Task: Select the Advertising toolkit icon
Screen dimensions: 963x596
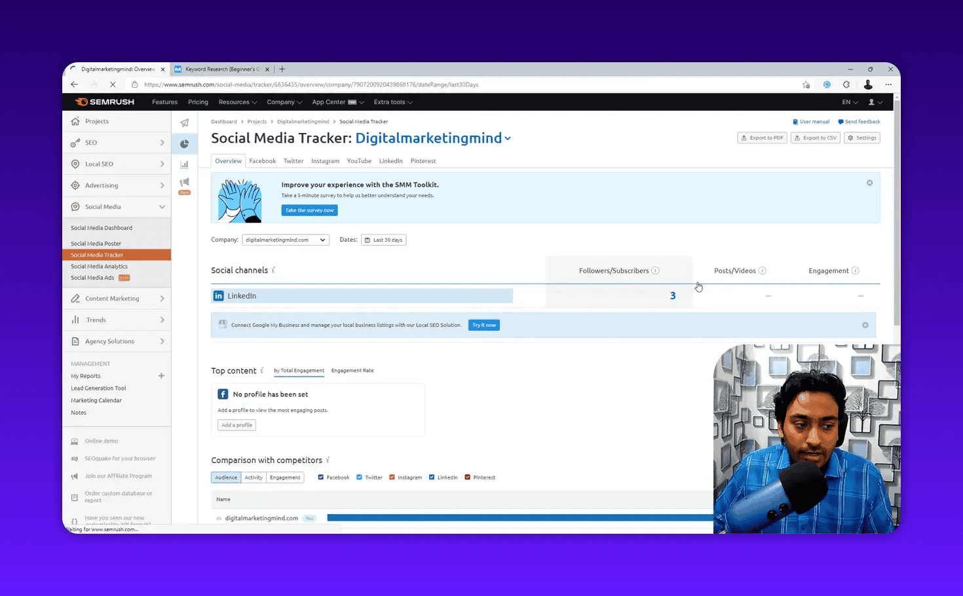Action: (x=76, y=185)
